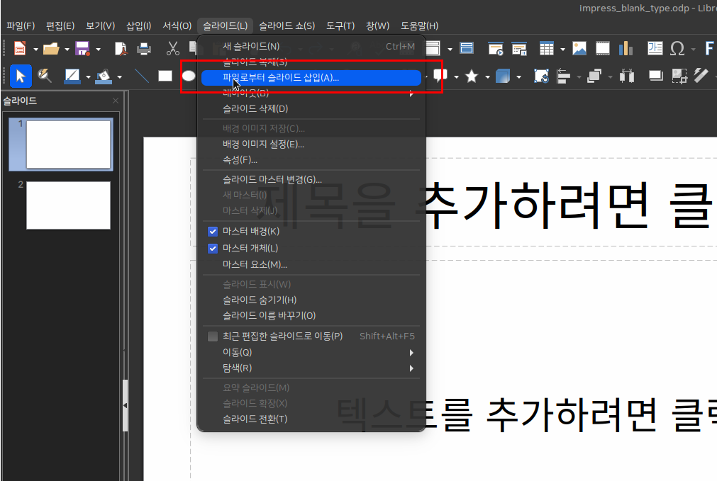Uncheck the 마스터 배경(K) checkbox
717x481 pixels.
point(212,232)
